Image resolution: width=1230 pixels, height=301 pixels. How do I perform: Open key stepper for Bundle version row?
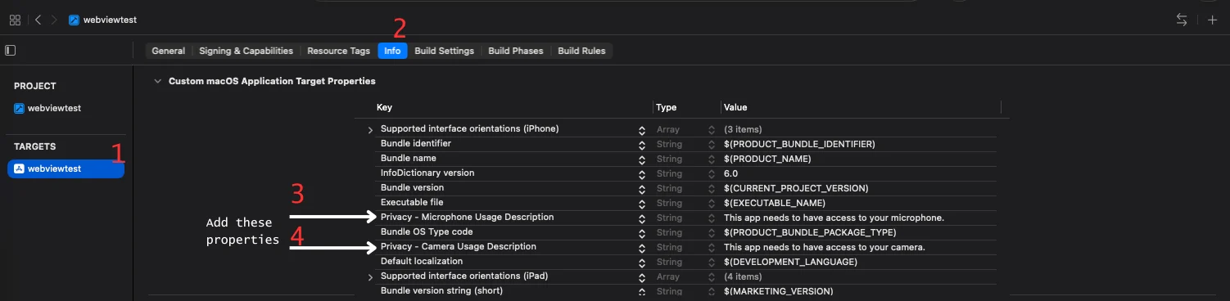[x=642, y=189]
